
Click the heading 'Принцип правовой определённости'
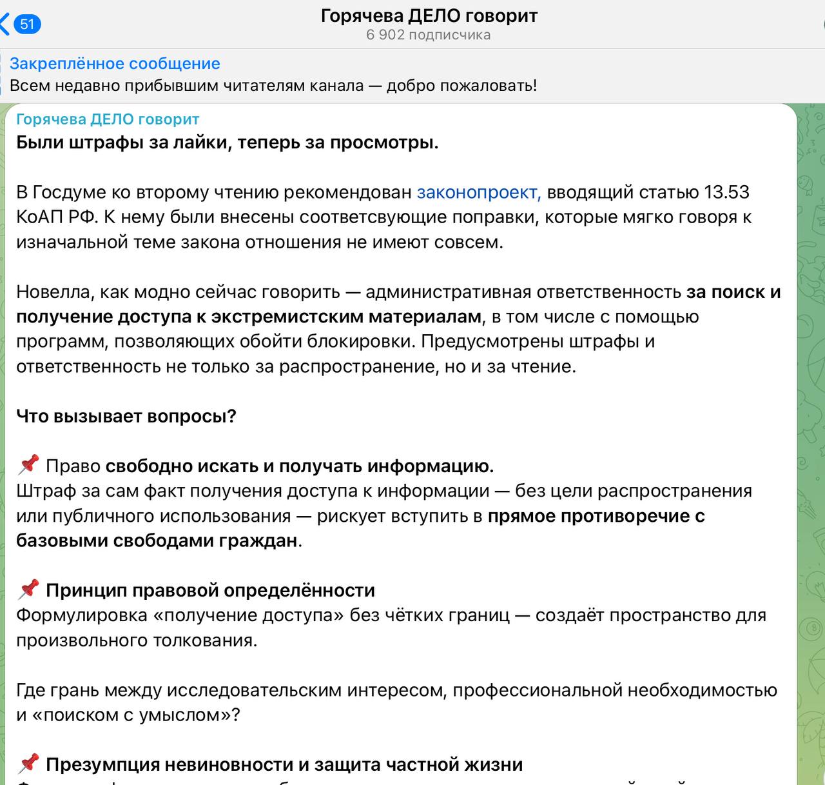[210, 590]
